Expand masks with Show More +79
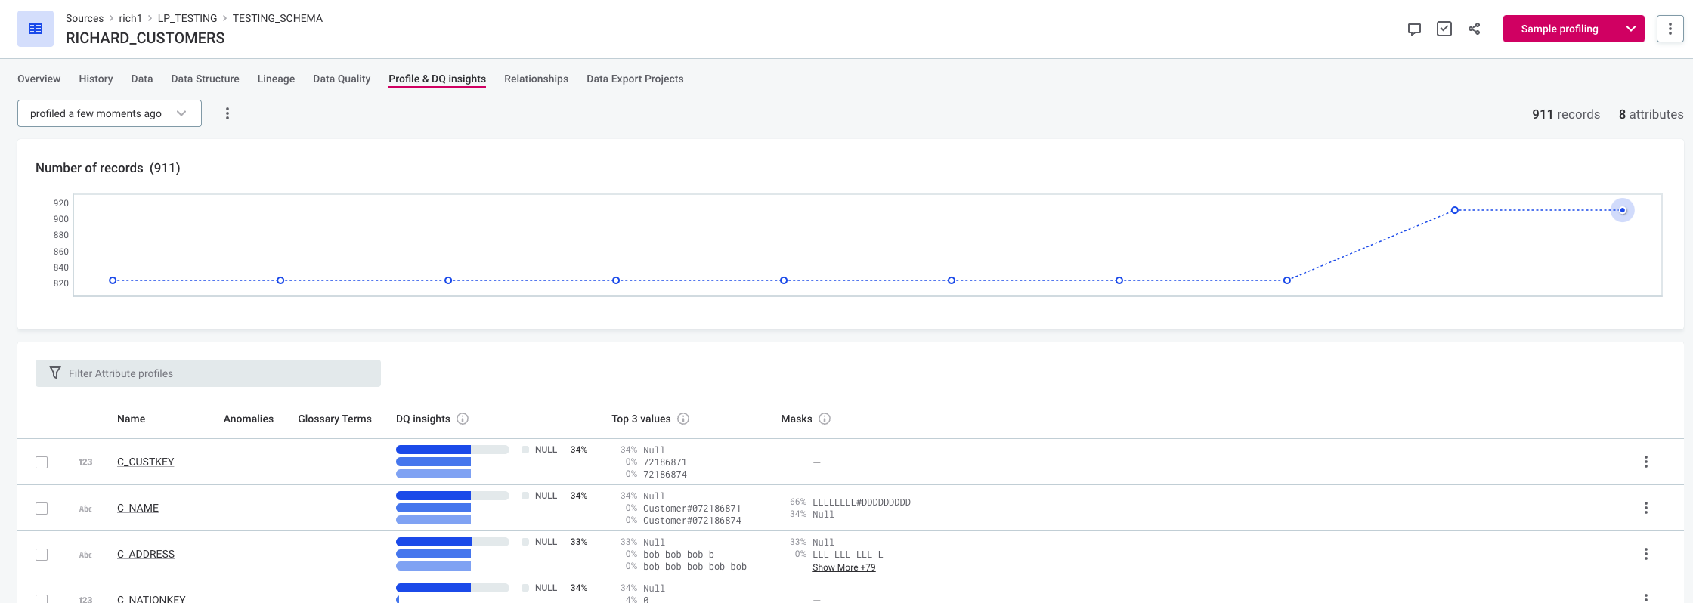Screen dimensions: 1693x603 tap(843, 567)
